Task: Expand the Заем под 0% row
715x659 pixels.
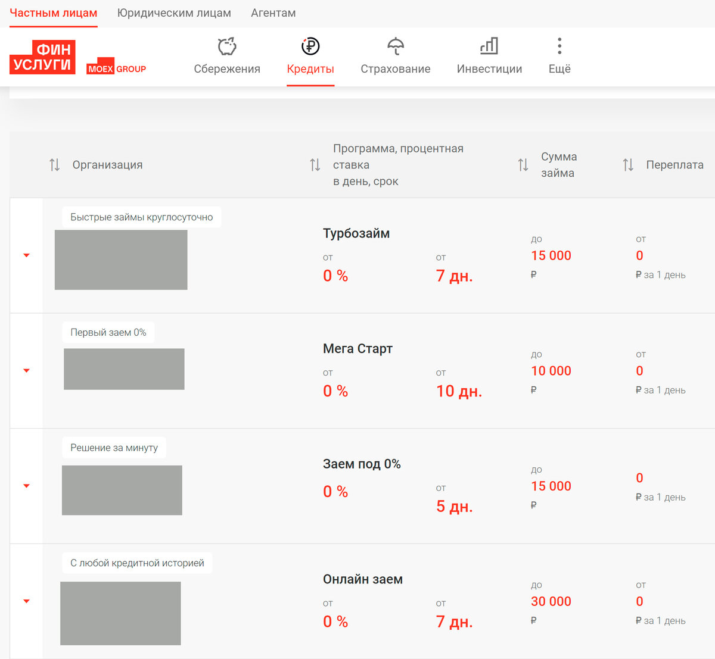Action: pos(26,486)
